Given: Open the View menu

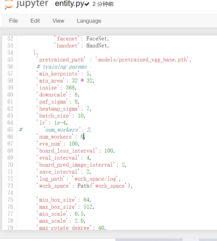Looking at the screenshot, I should pyautogui.click(x=58, y=21).
